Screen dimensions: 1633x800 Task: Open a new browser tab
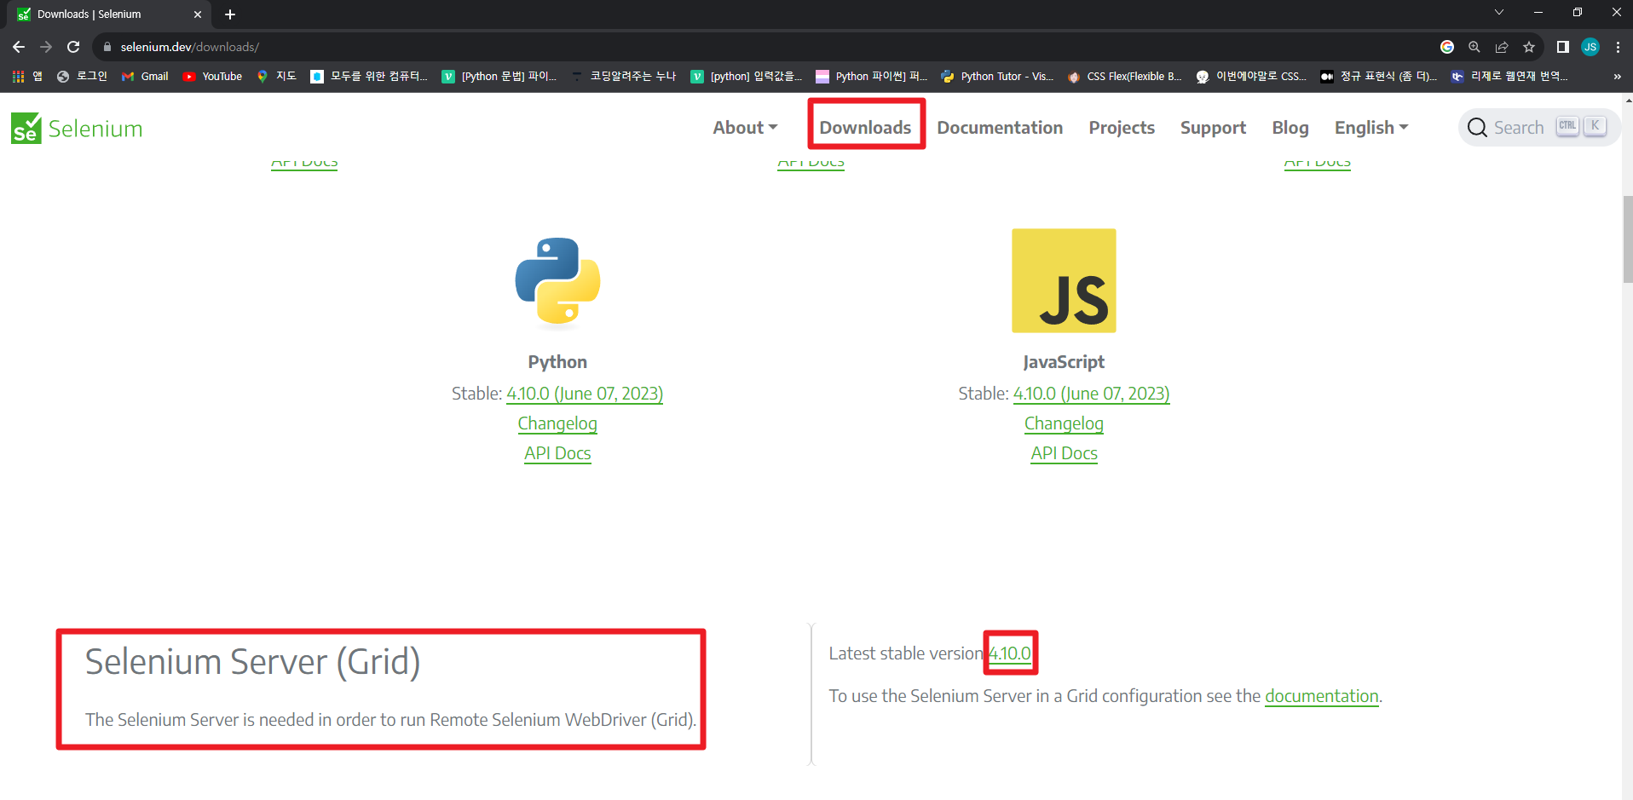(230, 14)
